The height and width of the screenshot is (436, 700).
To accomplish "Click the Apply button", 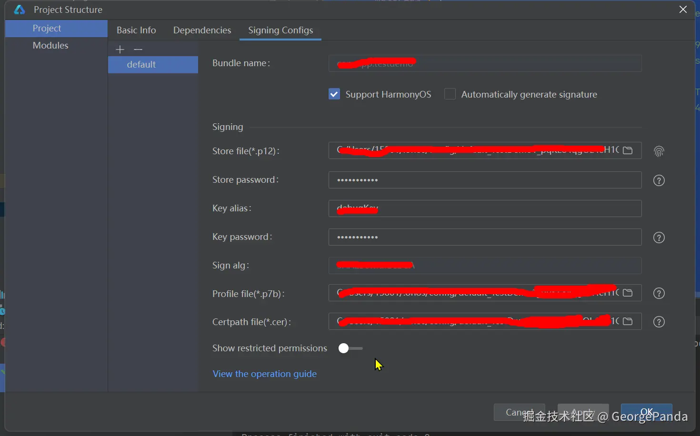I will [x=583, y=412].
